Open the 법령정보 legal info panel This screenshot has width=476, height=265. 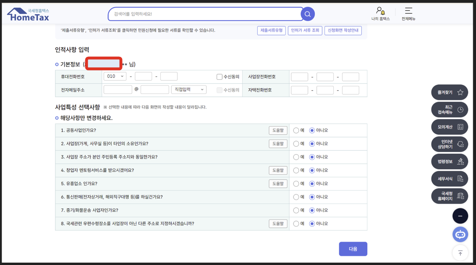click(449, 161)
